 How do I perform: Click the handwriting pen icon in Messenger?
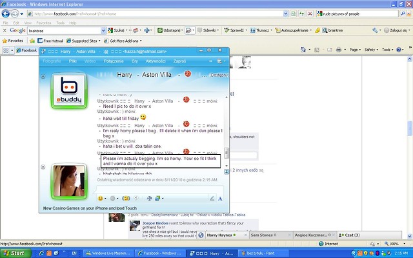coord(212,199)
